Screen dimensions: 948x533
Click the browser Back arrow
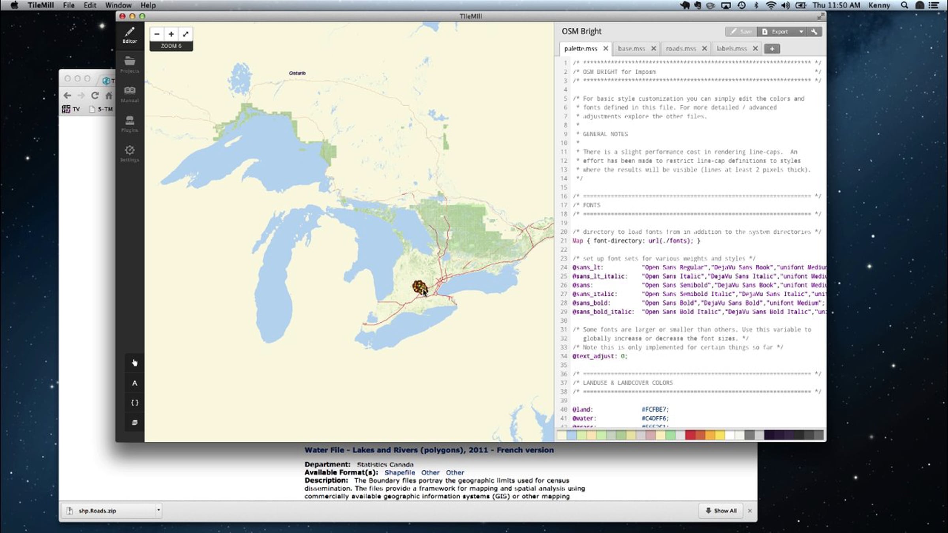67,96
